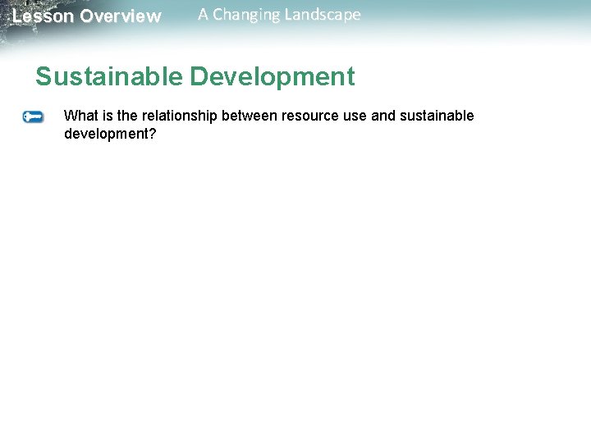This screenshot has width=591, height=443.
Task: Select the 'Lesson Overview' header text
Action: (x=87, y=16)
